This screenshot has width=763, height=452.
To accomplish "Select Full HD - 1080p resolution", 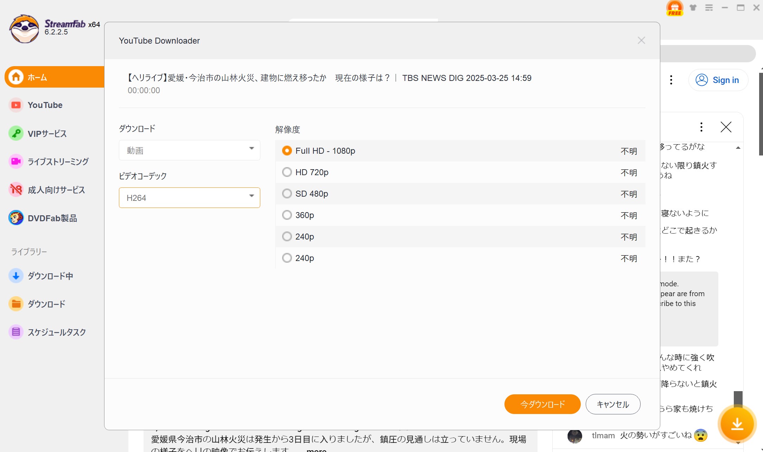I will [x=460, y=151].
